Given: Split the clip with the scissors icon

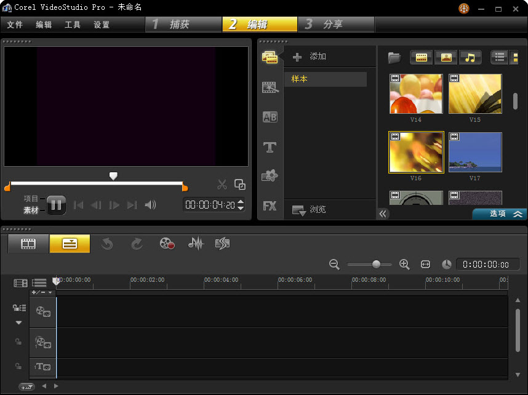Looking at the screenshot, I should pyautogui.click(x=221, y=184).
